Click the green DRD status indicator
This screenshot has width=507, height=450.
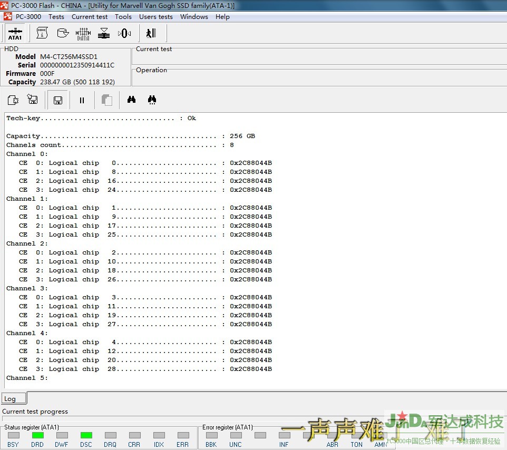pyautogui.click(x=37, y=435)
